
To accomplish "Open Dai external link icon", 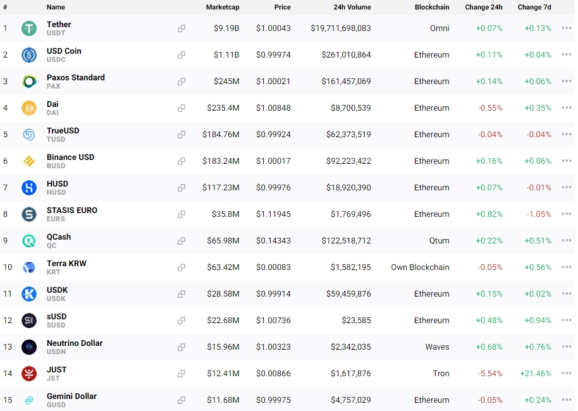I will tap(181, 108).
